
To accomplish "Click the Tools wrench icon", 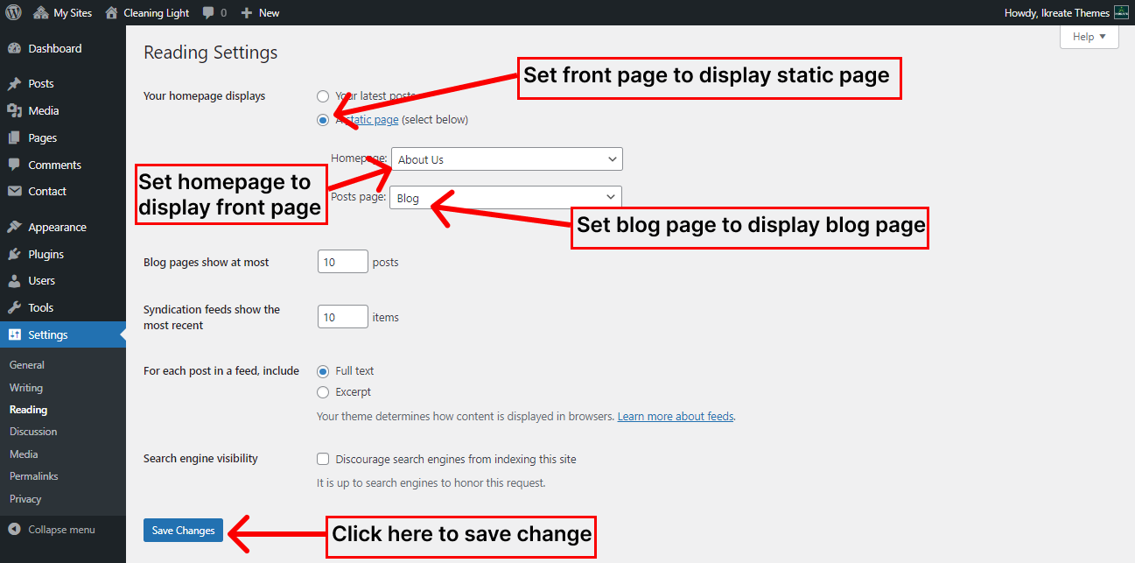I will click(x=14, y=308).
